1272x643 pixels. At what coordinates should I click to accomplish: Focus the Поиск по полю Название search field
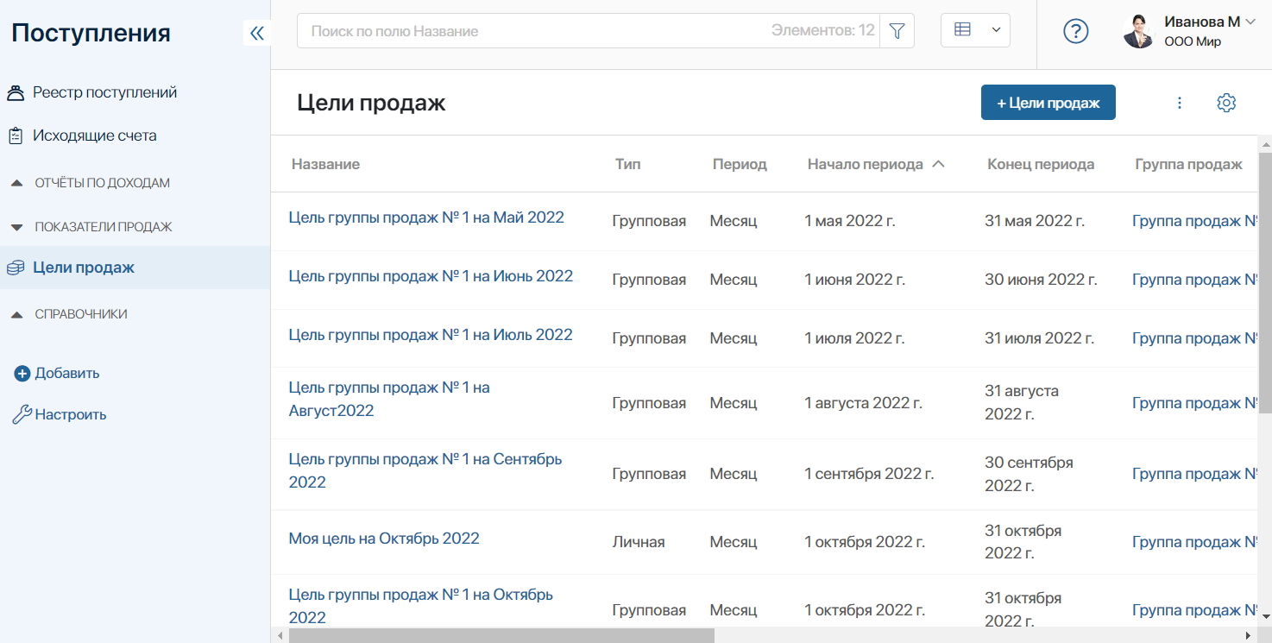coord(535,31)
